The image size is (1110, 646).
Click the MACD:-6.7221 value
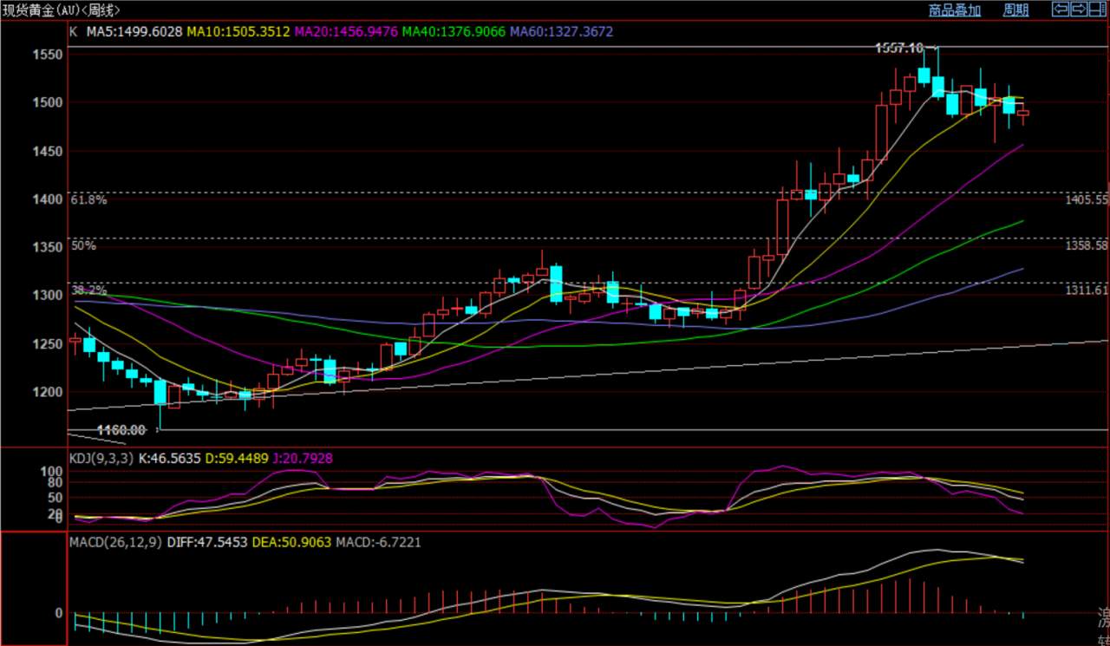pyautogui.click(x=380, y=541)
